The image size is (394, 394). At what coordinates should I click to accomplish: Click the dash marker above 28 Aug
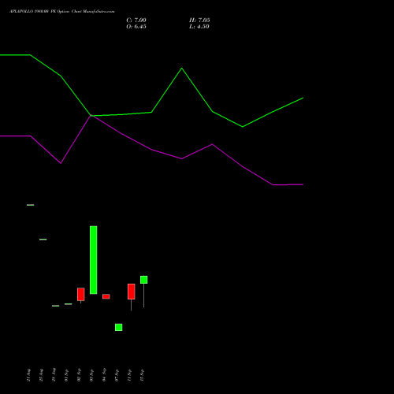[56, 306]
